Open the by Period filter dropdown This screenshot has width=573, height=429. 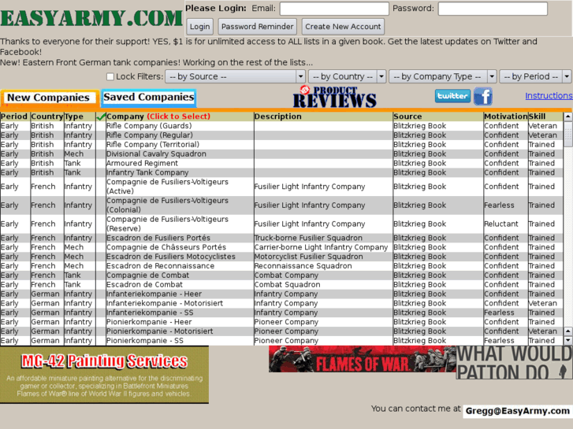pos(535,76)
